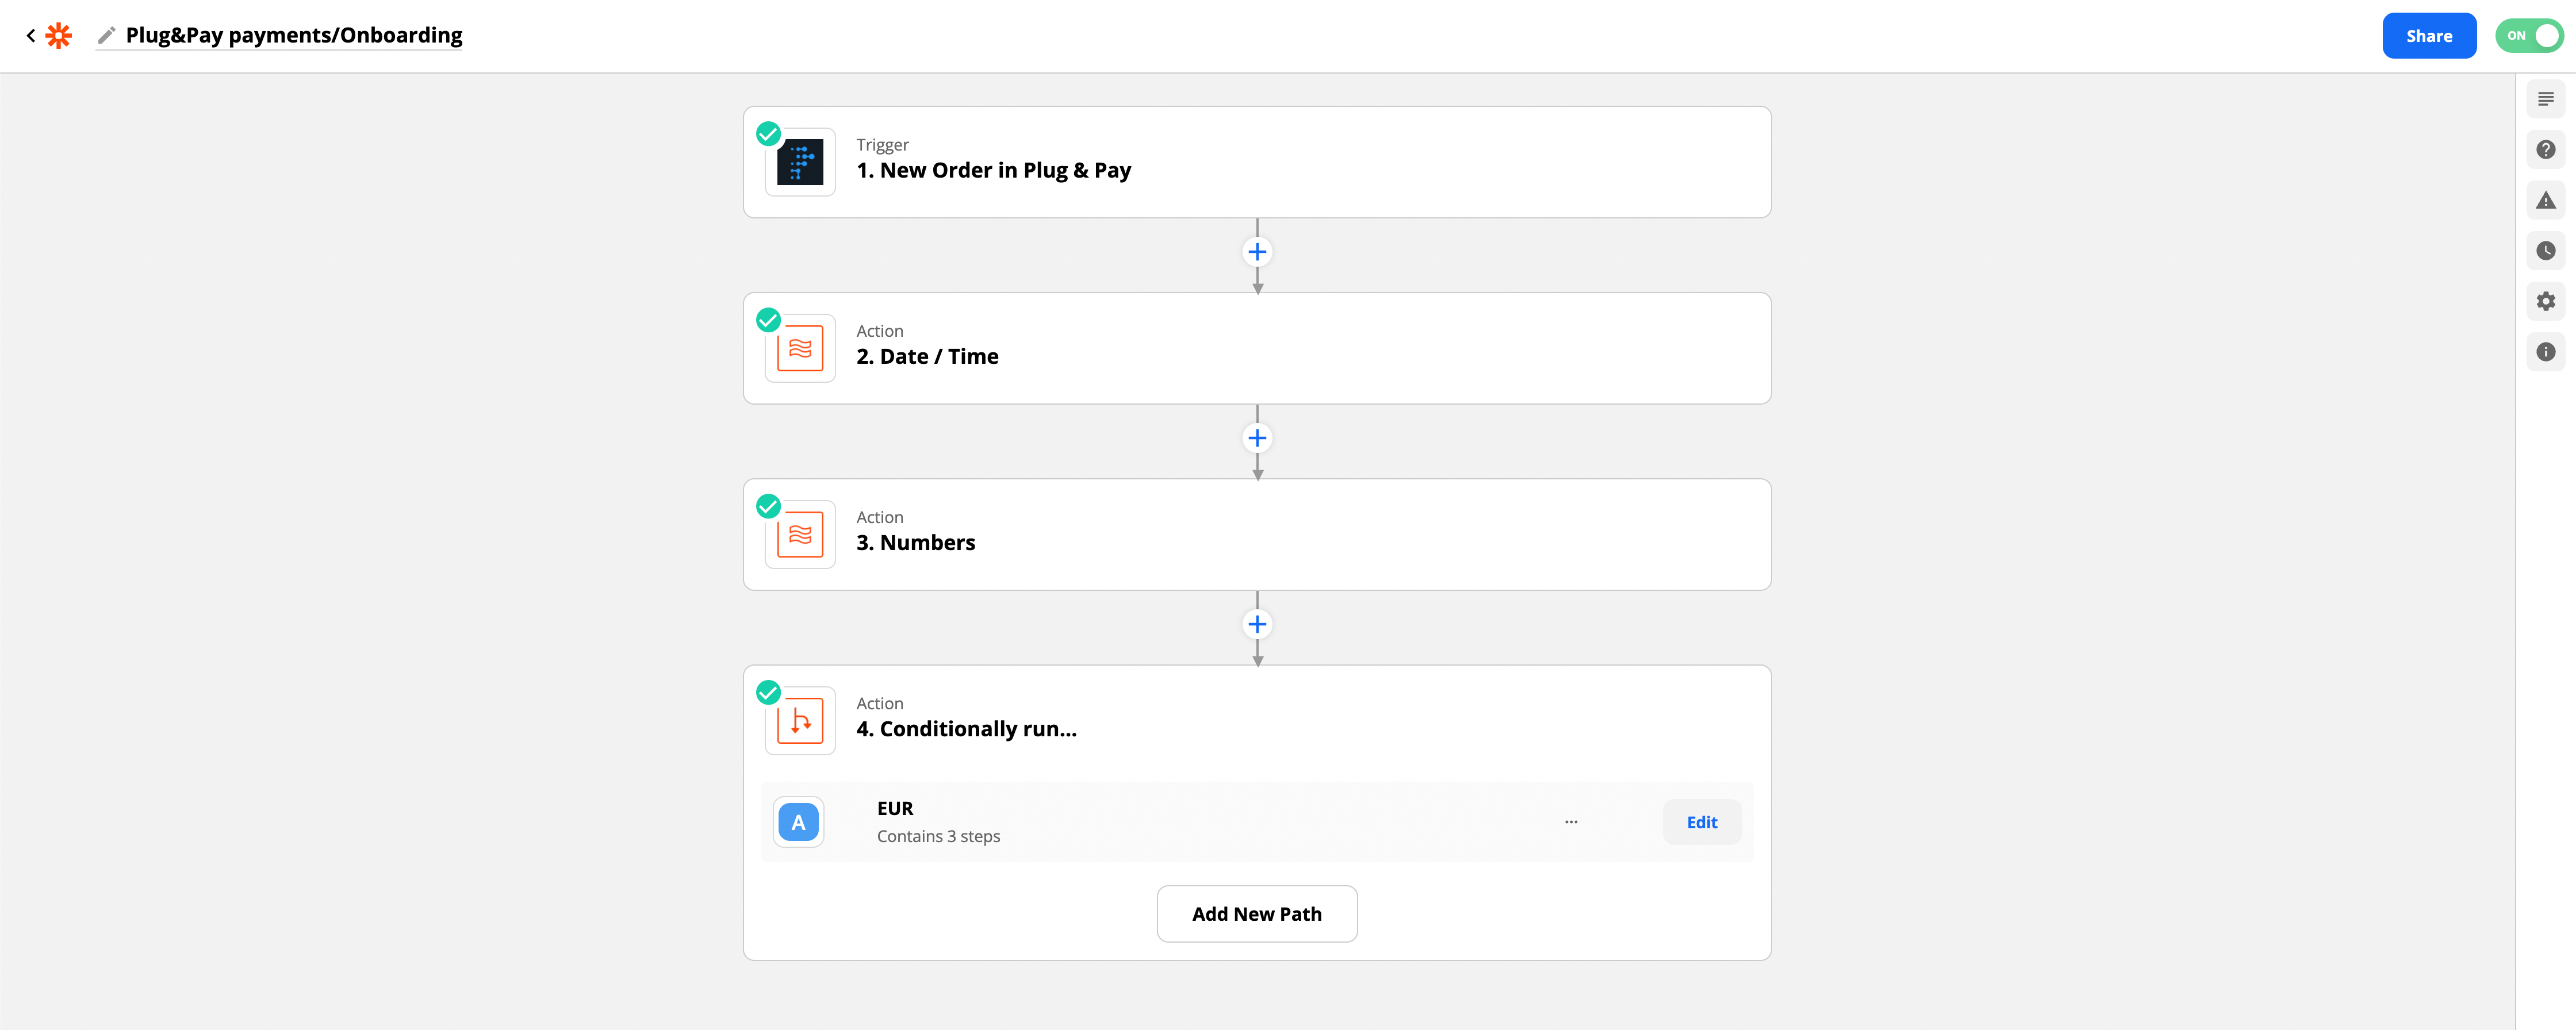Screen dimensions: 2576x1030
Task: Click the Paths icon on step 4
Action: click(x=800, y=720)
